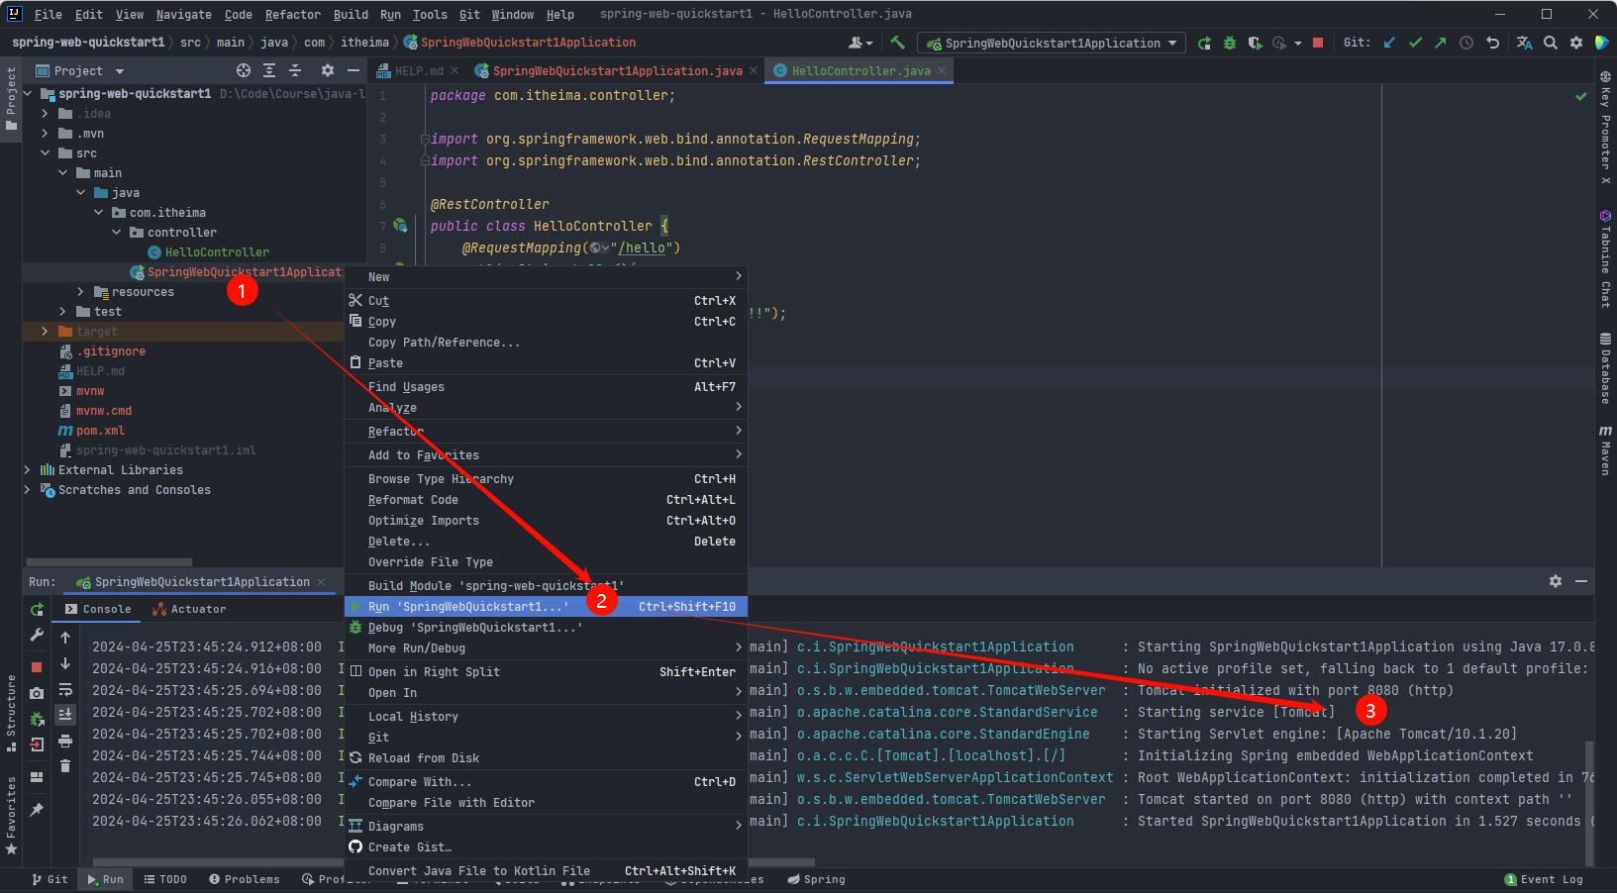Viewport: 1617px width, 893px height.
Task: Open IDE settings gear in top toolbar
Action: pos(1575,43)
